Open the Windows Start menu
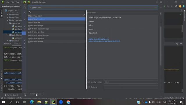 (x=3, y=102)
